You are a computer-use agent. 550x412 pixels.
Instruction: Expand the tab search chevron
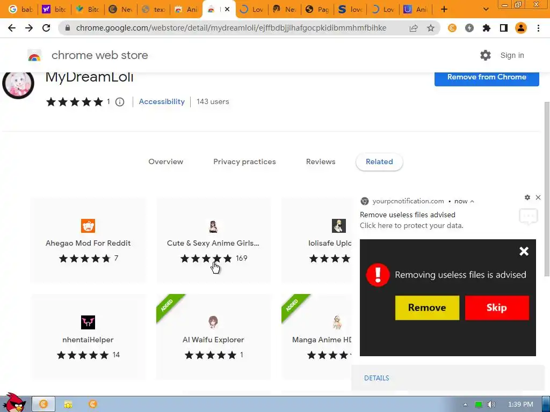click(486, 9)
